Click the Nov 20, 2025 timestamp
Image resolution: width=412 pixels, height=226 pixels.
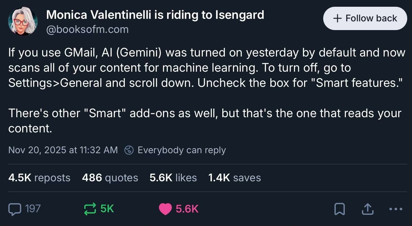point(63,150)
